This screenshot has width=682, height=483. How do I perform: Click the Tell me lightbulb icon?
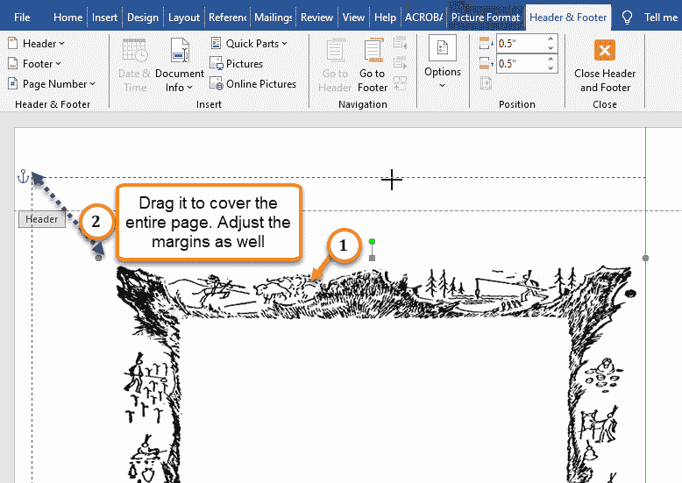tap(627, 18)
